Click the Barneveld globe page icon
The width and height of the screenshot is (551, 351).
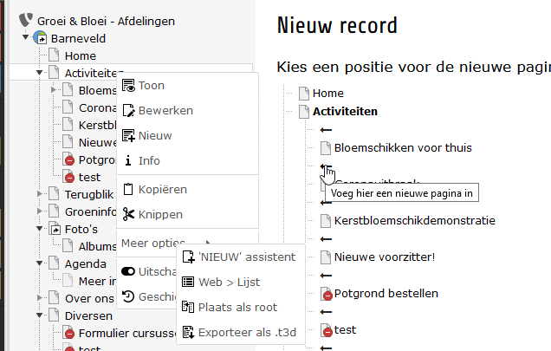point(41,39)
